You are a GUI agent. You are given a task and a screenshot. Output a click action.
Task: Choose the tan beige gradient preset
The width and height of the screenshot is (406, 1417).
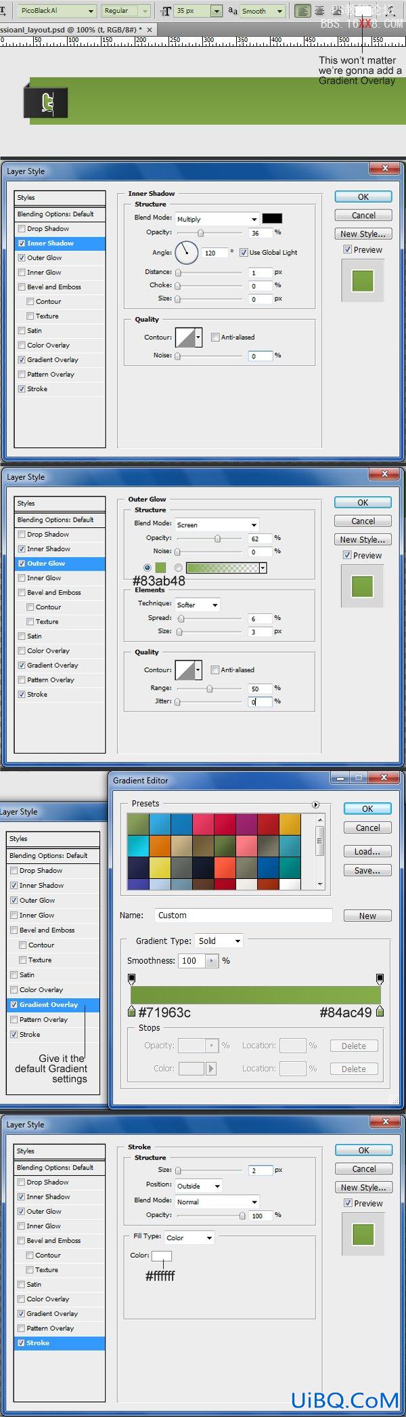[181, 846]
